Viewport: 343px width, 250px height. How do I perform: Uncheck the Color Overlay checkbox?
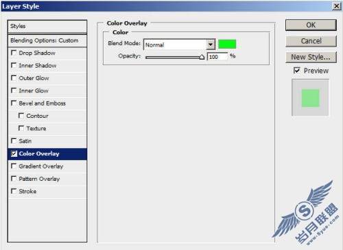click(14, 153)
